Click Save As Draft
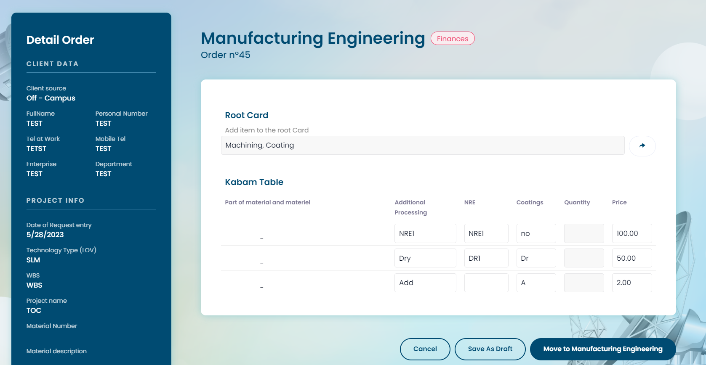Image resolution: width=706 pixels, height=365 pixels. pyautogui.click(x=490, y=349)
